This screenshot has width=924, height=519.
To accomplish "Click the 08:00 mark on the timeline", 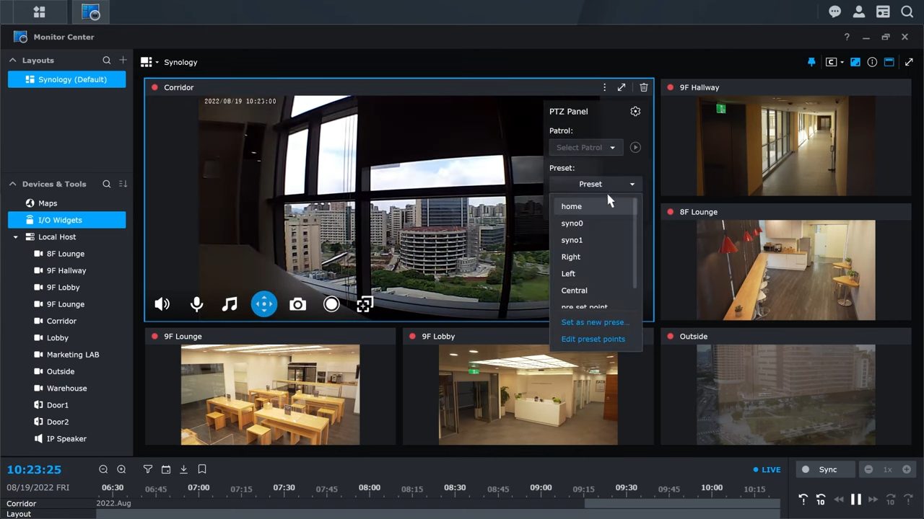I will pos(370,487).
